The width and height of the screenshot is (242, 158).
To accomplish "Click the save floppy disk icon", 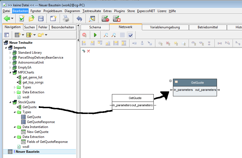I will [41, 19].
